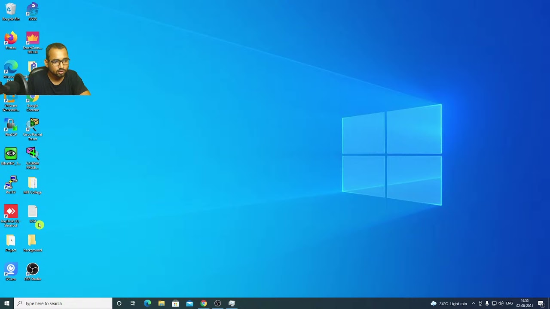Select the 1234 file on desktop

[32, 214]
